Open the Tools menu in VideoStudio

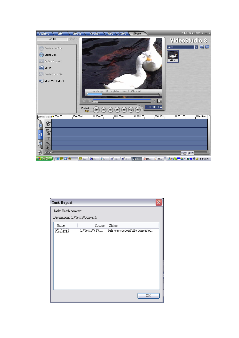pos(197,33)
